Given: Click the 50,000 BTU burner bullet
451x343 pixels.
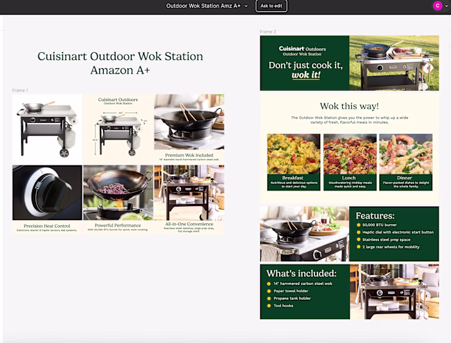Looking at the screenshot, I should click(377, 225).
